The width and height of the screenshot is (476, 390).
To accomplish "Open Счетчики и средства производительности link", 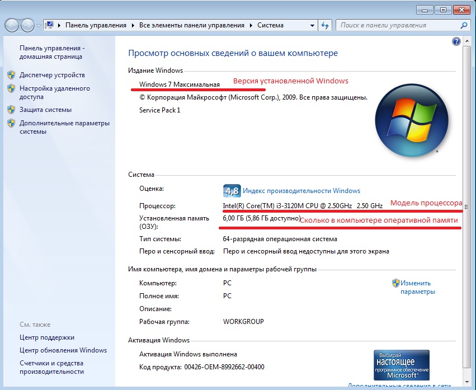I will coord(51,367).
